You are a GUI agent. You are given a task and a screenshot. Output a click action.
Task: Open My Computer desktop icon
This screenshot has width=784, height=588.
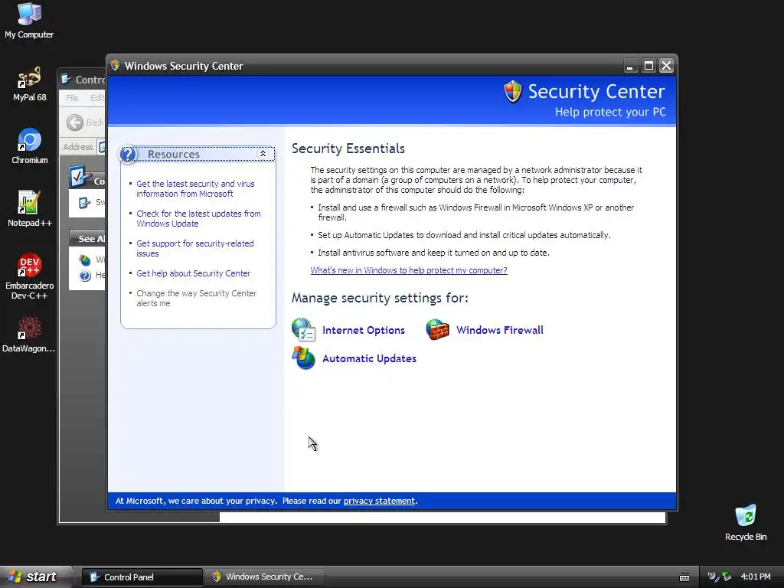click(x=29, y=21)
